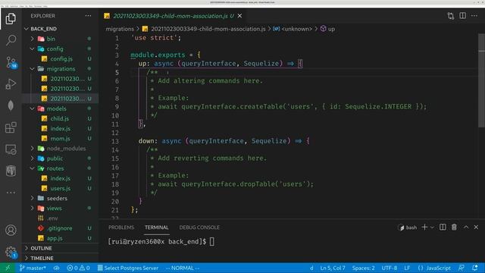Viewport: 485px width, 273px height.
Task: Open child.js in models
Action: (x=61, y=118)
